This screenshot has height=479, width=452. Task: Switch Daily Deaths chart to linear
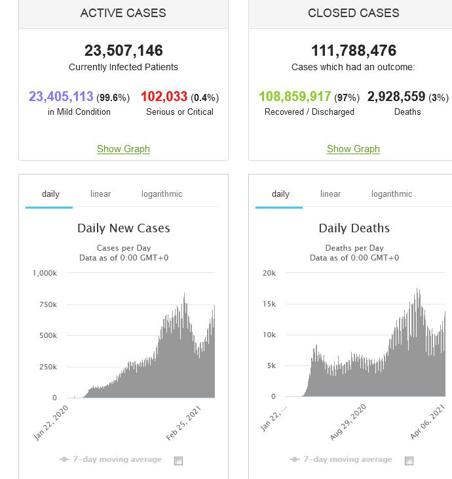pos(330,194)
